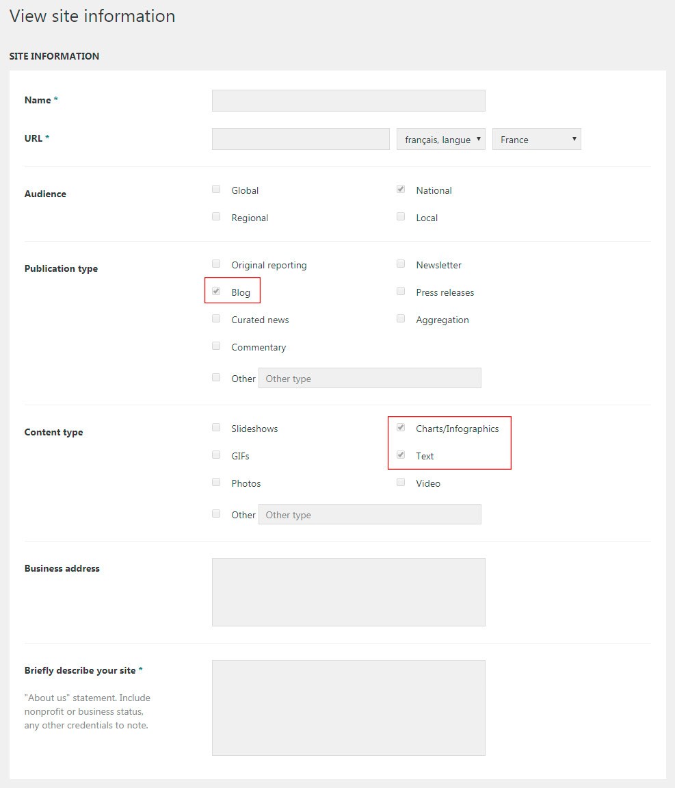This screenshot has height=788, width=675.
Task: Click the Name input field
Action: click(348, 101)
